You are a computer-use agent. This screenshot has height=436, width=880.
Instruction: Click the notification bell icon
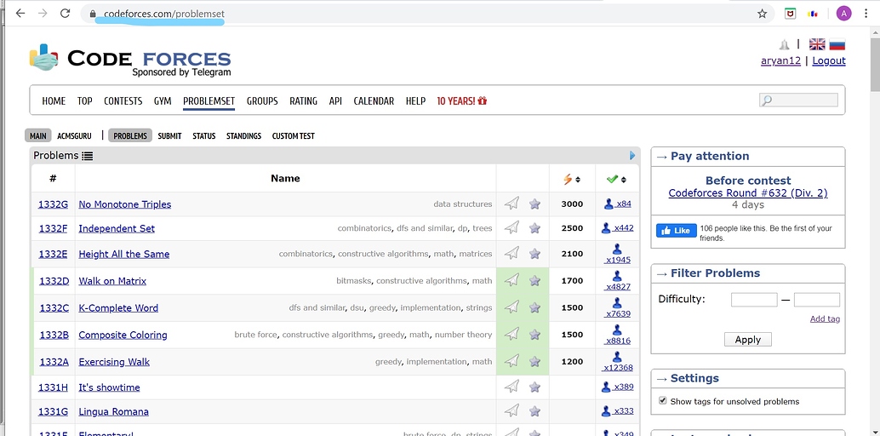(784, 44)
